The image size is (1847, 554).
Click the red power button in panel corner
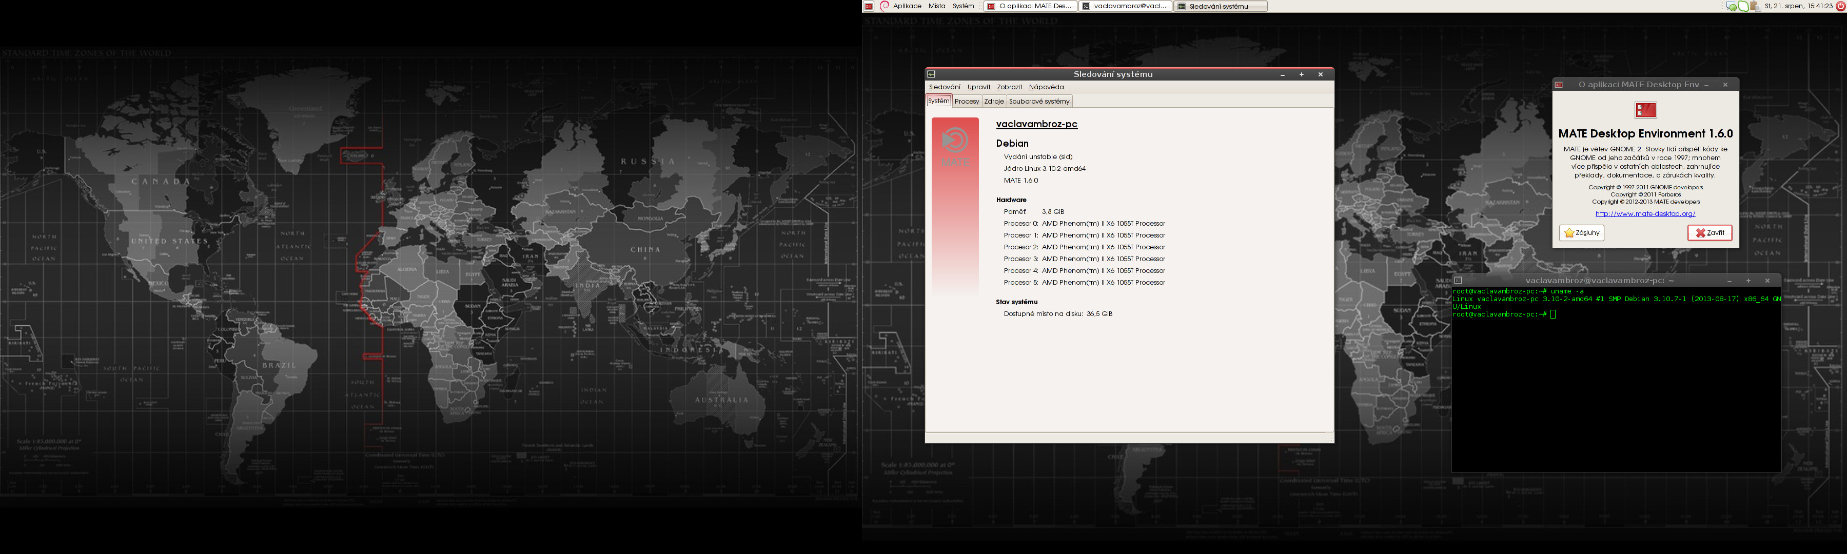point(1840,6)
